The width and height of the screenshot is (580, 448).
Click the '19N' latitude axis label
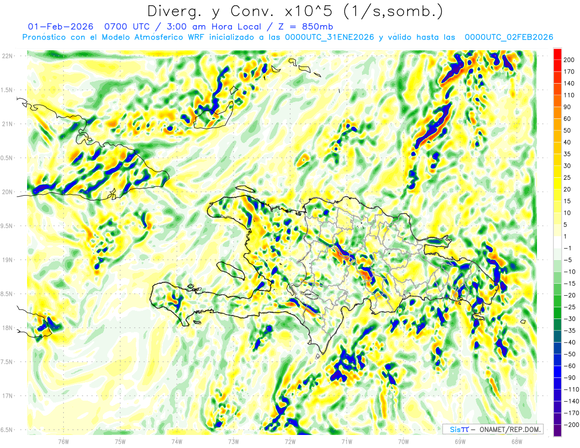coord(7,260)
